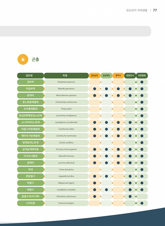Click 집바퀴 dot in 문헌발췌 column
The width and height of the screenshot is (165, 226).
coord(142,82)
